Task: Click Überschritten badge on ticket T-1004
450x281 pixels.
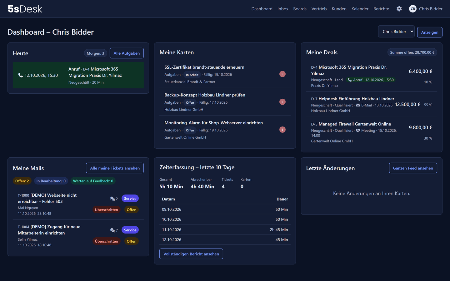Action: point(106,241)
